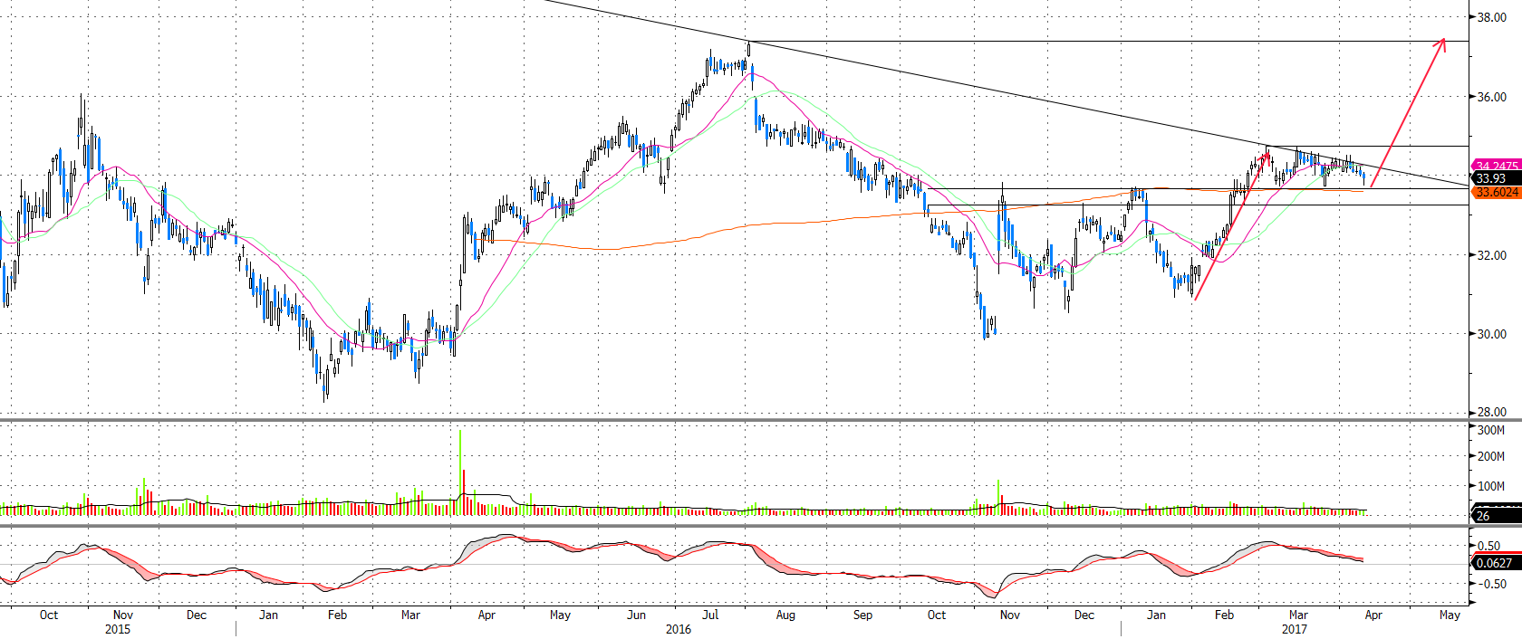This screenshot has height=639, width=1522.
Task: Click the black 26 volume value tag
Action: [x=1497, y=516]
